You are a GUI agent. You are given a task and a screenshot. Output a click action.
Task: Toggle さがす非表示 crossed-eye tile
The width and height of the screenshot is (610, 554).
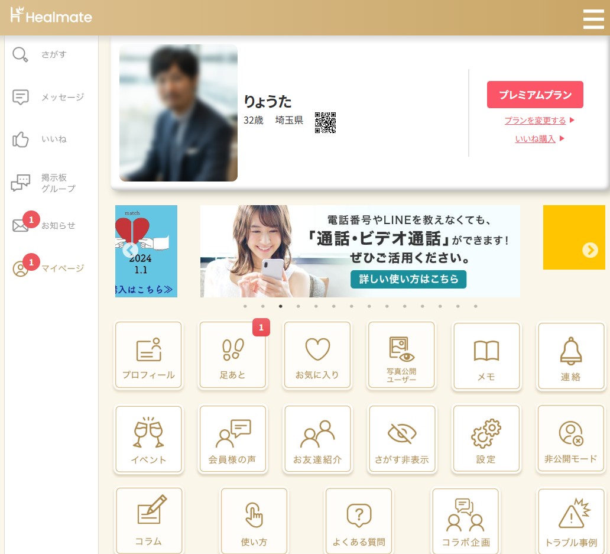tap(401, 439)
